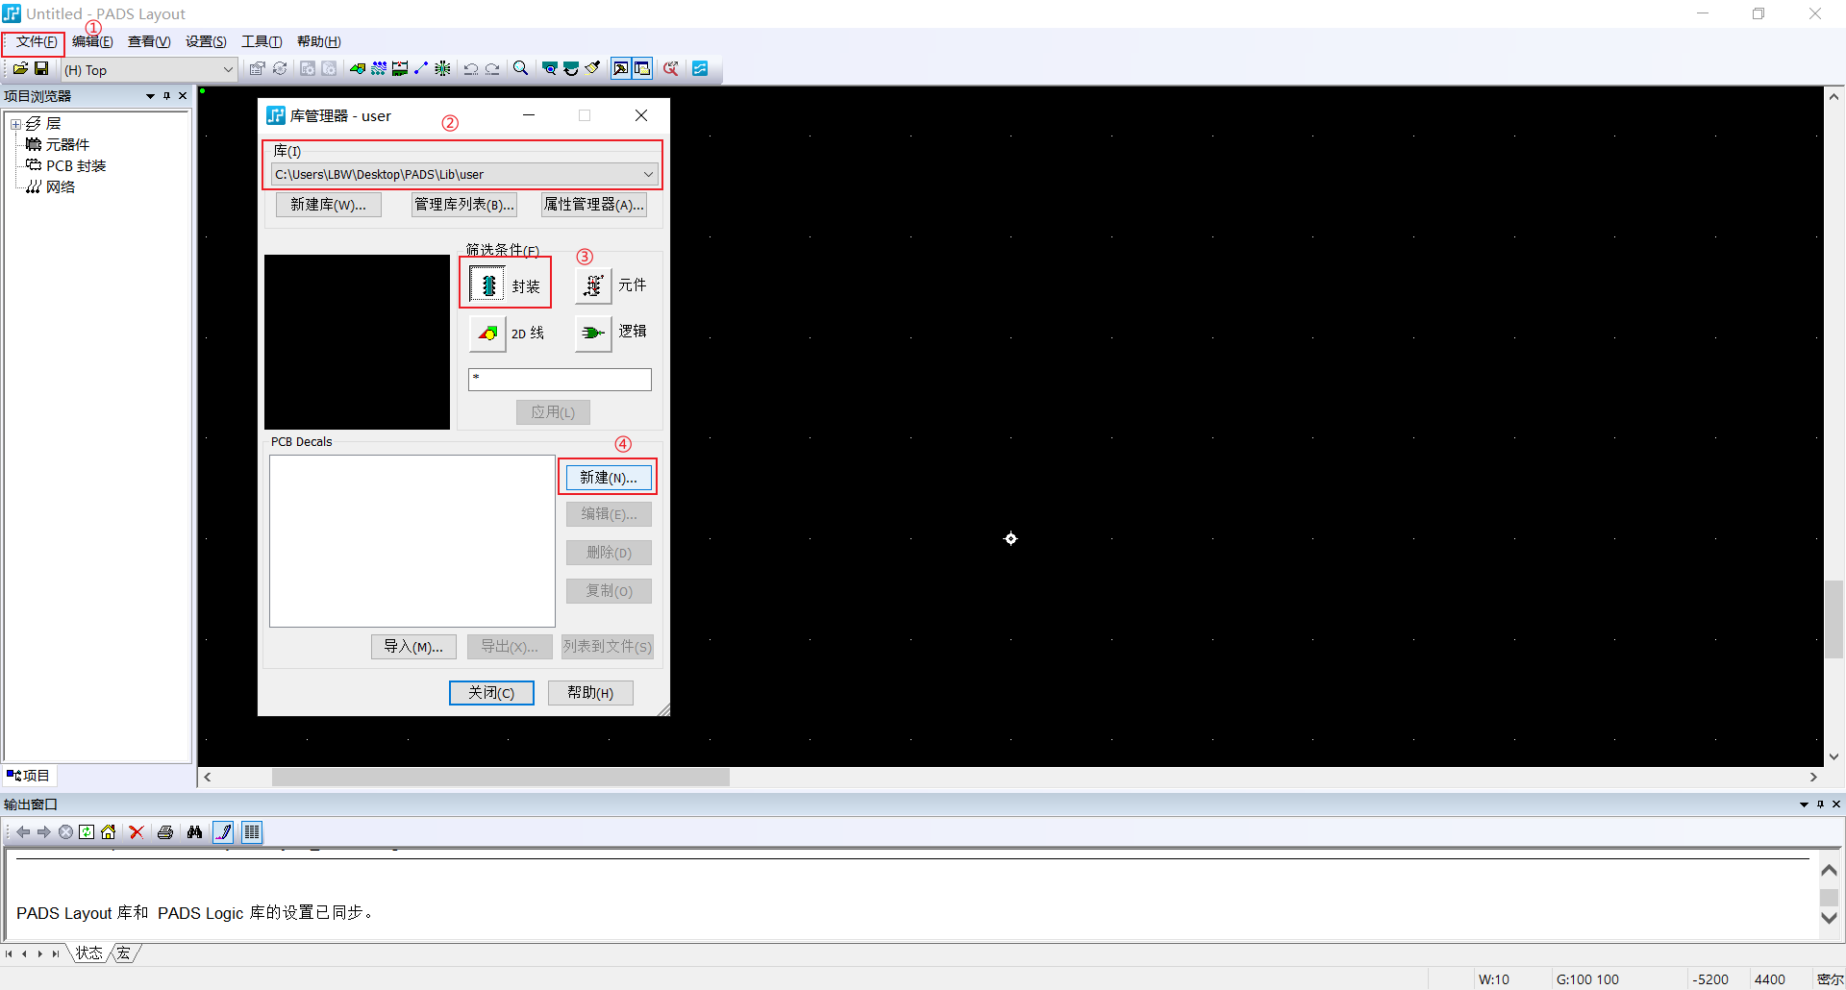Expand the 层 tree node
The image size is (1846, 990).
(15, 124)
